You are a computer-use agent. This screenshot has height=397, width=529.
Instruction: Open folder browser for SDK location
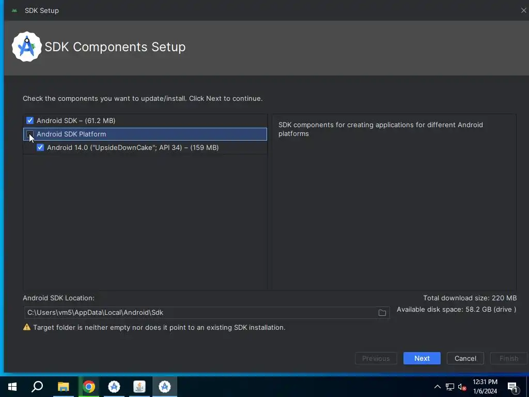[382, 313]
